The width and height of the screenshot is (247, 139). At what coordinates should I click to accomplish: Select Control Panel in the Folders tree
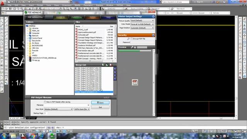click(x=37, y=38)
